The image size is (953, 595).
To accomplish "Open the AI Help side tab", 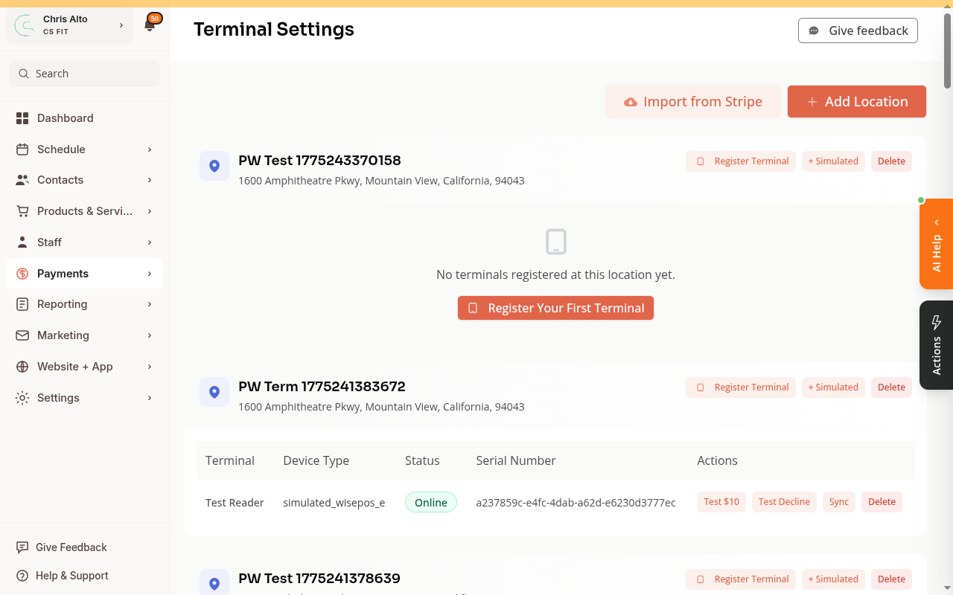I will (x=937, y=244).
